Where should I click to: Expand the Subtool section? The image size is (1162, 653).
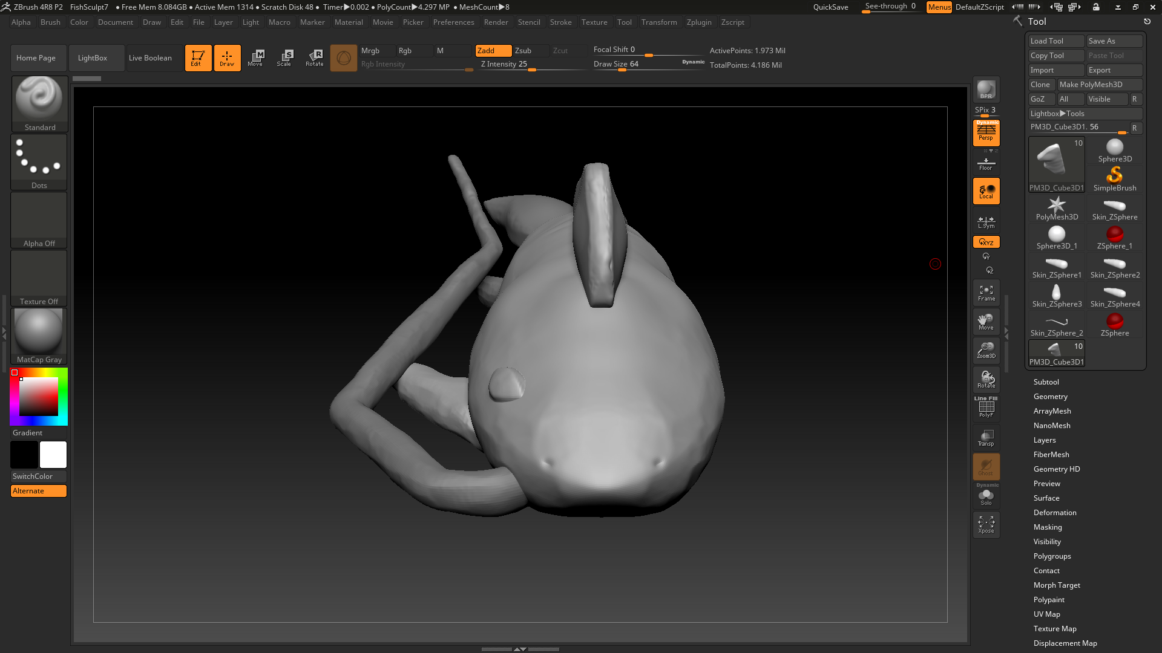(x=1046, y=382)
